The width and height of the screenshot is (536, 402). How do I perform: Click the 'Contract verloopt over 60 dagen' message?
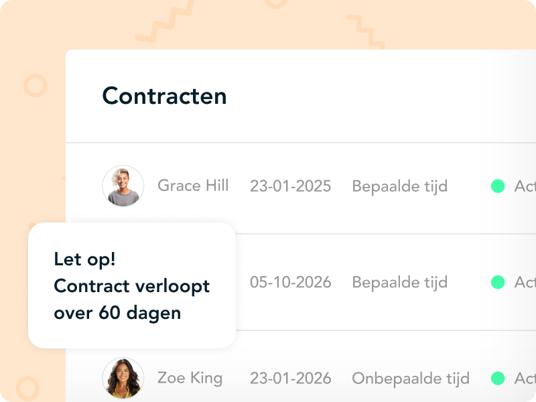point(131,299)
